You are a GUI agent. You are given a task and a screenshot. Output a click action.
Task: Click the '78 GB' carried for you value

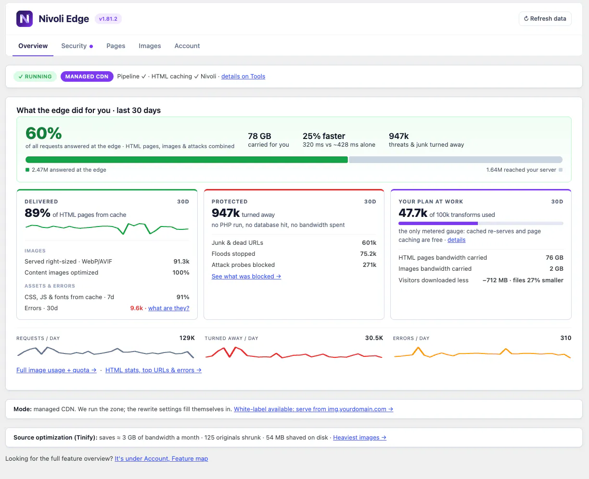tap(259, 136)
